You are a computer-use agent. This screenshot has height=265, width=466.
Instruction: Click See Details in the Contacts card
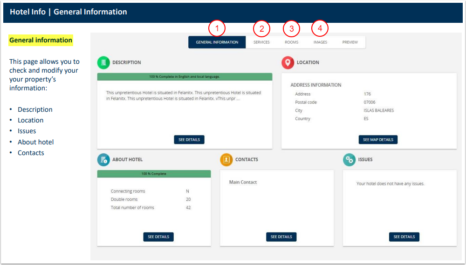tap(281, 237)
